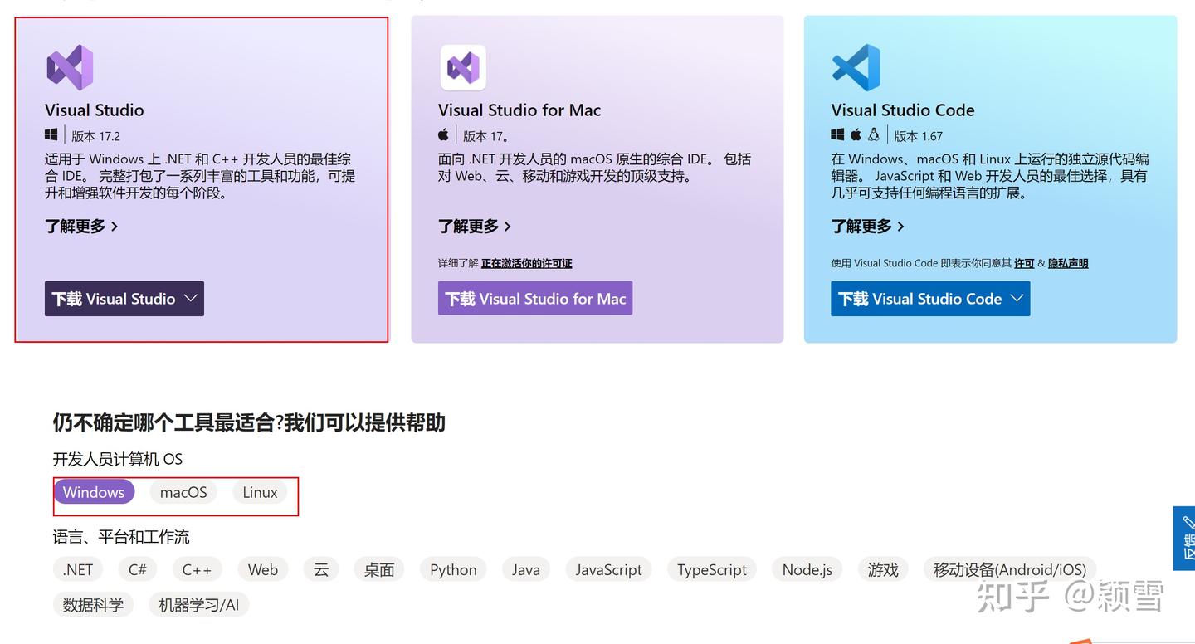Click the 隐私声明 link in Visual Studio Code card
The width and height of the screenshot is (1195, 644).
pyautogui.click(x=1067, y=263)
